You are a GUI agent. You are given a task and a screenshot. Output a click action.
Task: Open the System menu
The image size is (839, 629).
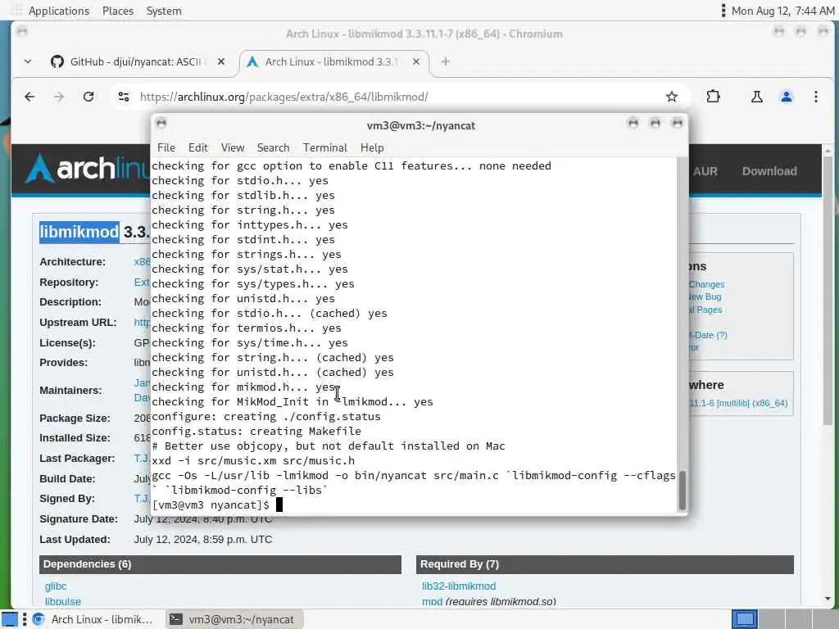(164, 11)
